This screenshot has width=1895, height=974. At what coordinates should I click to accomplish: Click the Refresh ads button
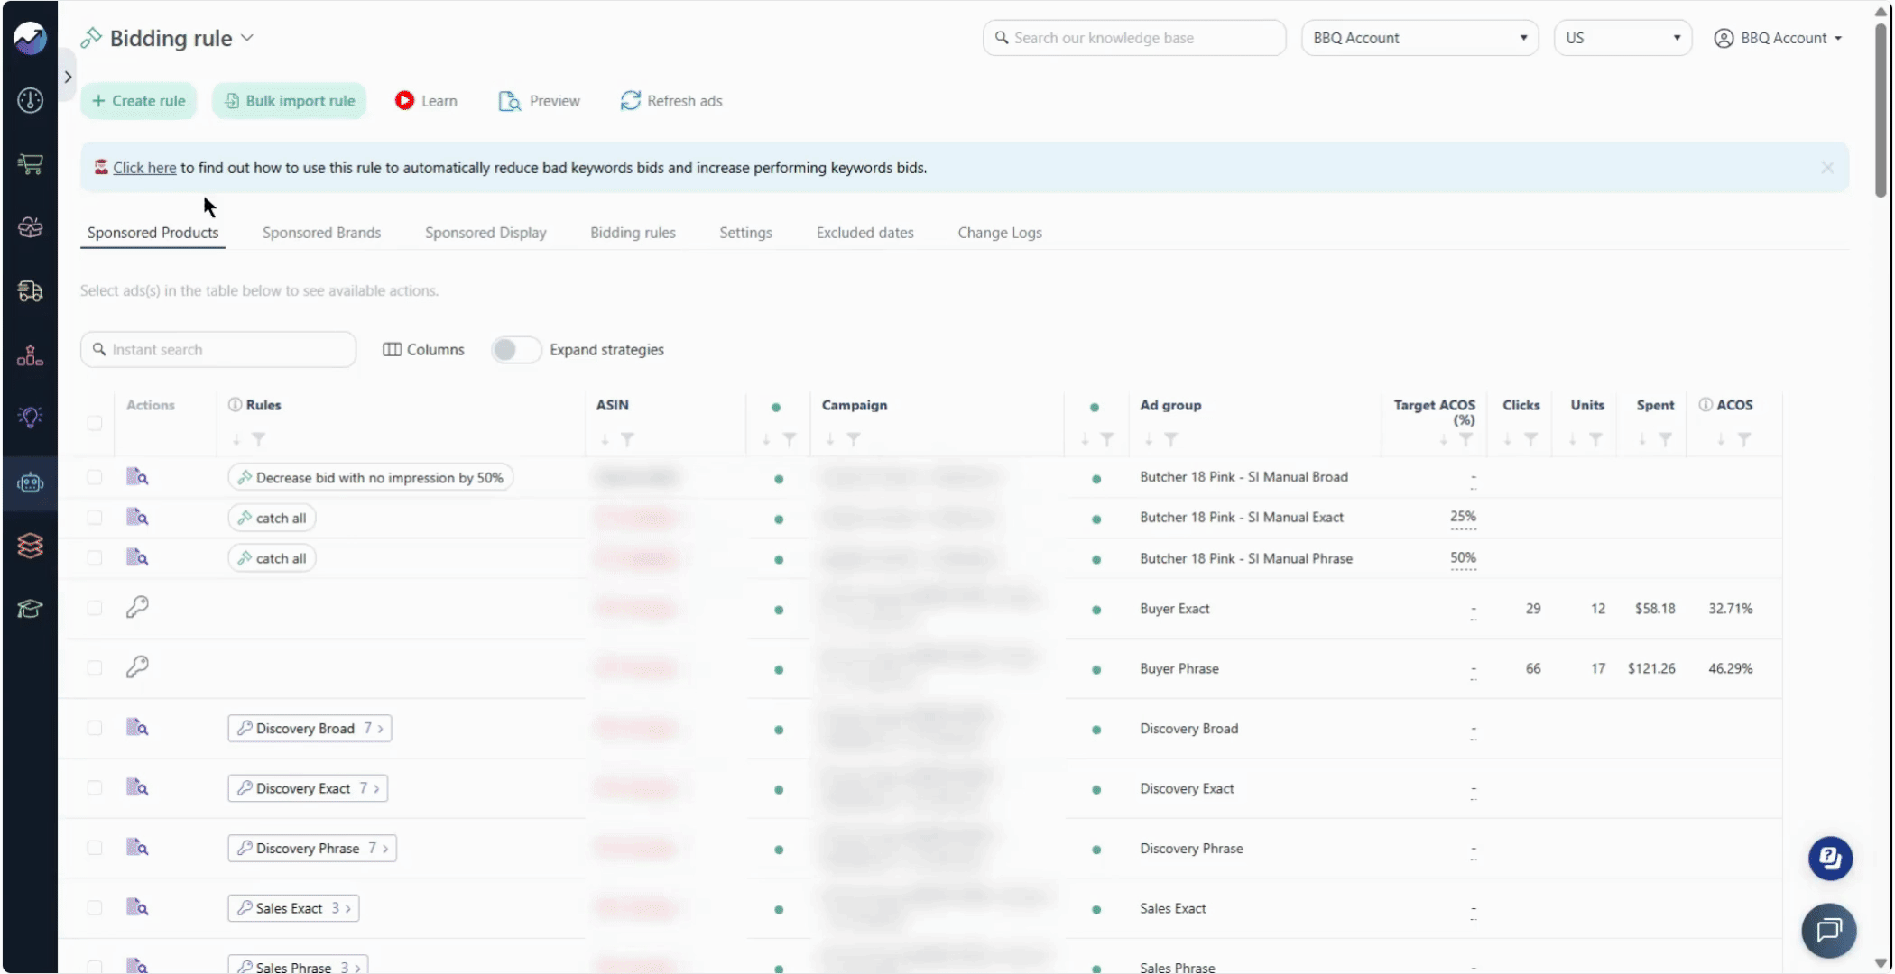point(671,101)
